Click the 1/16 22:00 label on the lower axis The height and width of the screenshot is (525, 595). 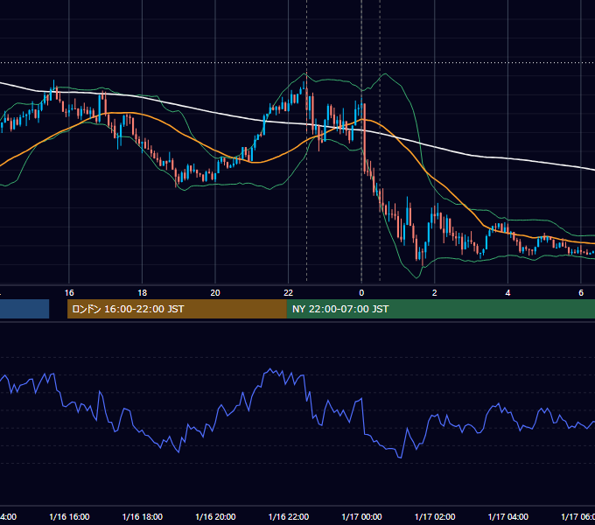pos(289,516)
